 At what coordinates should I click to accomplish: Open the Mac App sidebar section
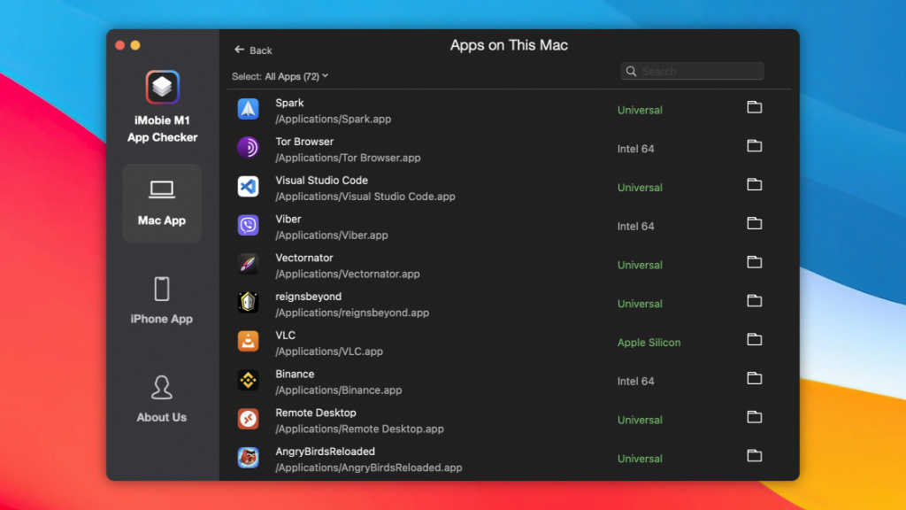pyautogui.click(x=162, y=203)
